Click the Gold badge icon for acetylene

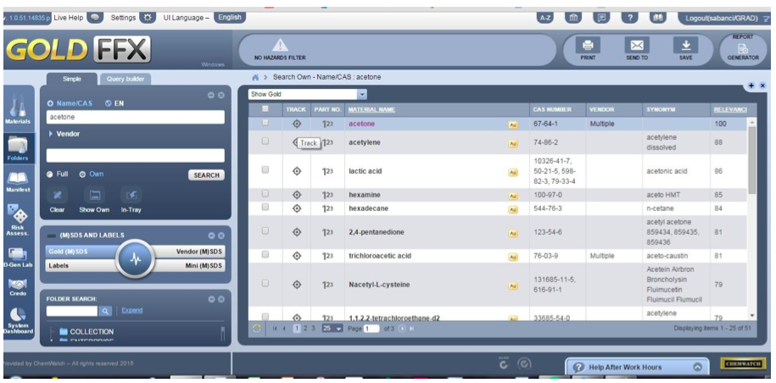tap(513, 143)
